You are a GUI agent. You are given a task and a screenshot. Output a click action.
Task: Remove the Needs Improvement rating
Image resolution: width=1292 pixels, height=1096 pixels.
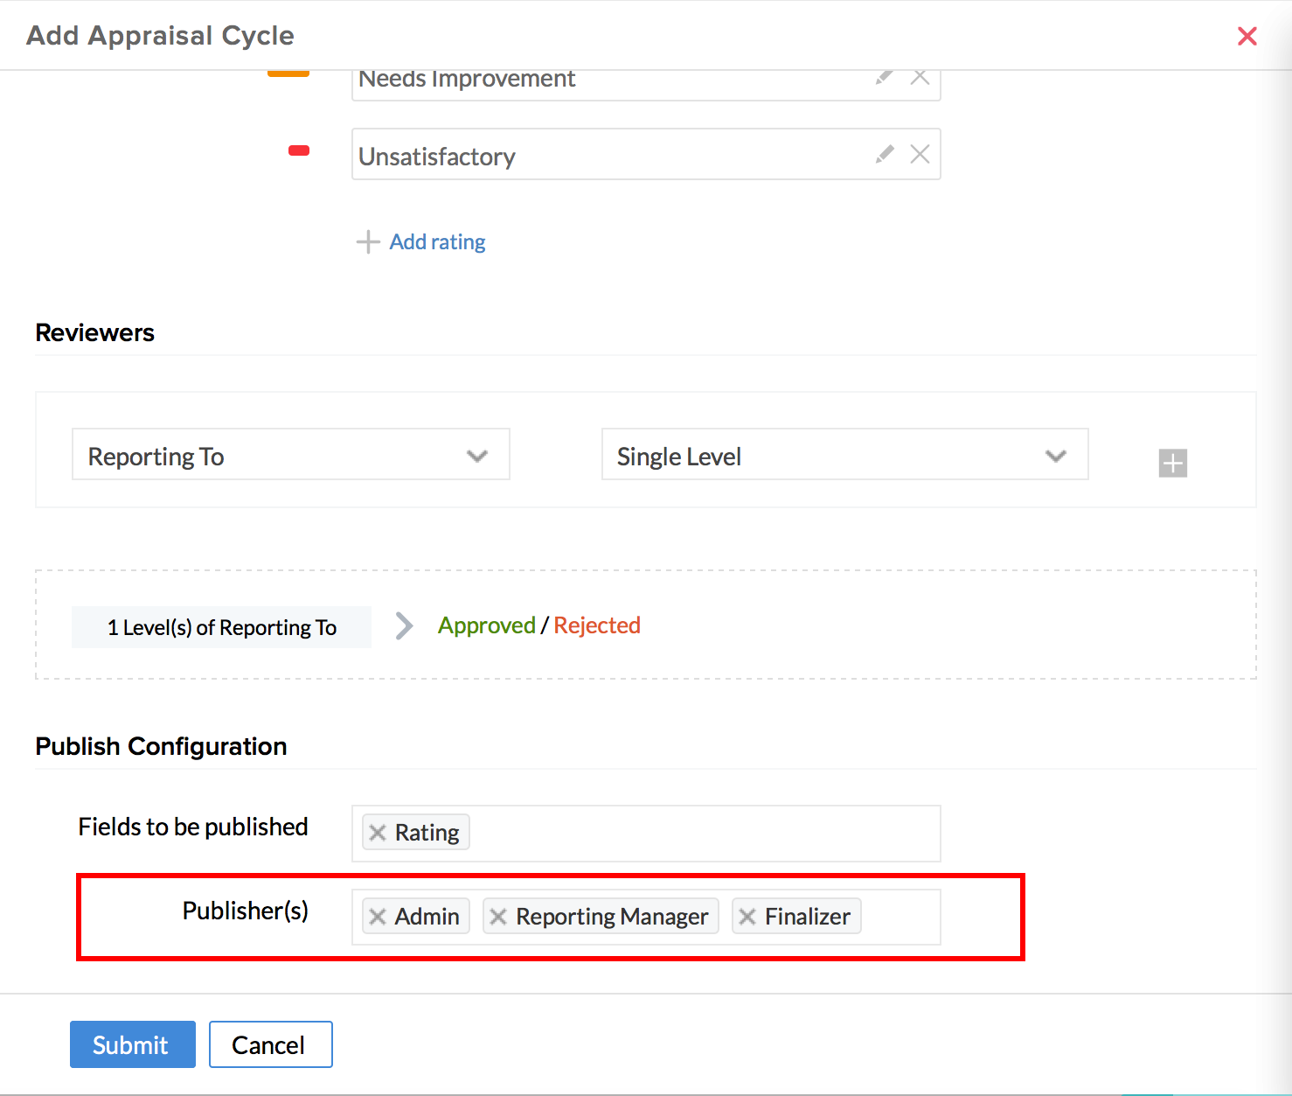coord(920,77)
